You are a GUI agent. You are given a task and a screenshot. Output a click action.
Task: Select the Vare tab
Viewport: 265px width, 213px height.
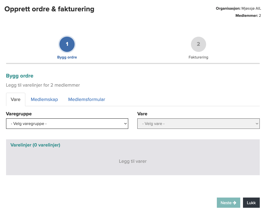(x=16, y=100)
